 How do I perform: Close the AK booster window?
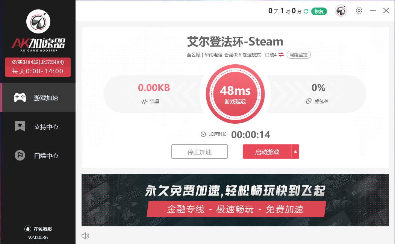point(386,11)
